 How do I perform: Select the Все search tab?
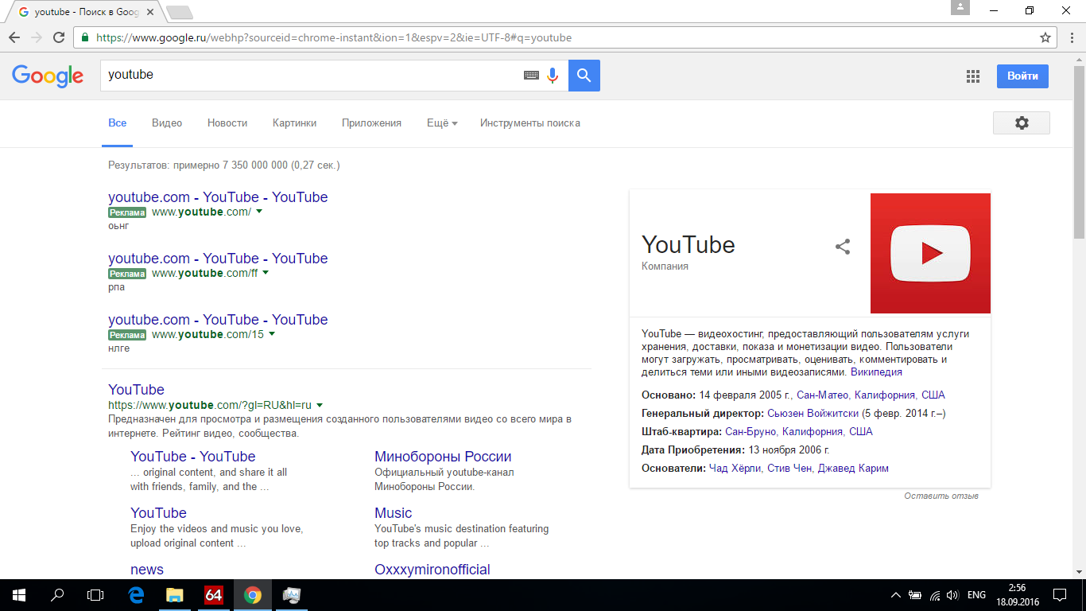pyautogui.click(x=118, y=123)
